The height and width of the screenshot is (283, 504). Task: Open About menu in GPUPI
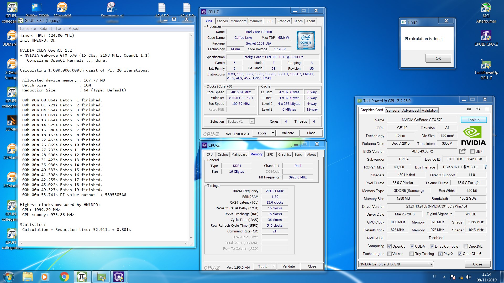click(x=74, y=29)
